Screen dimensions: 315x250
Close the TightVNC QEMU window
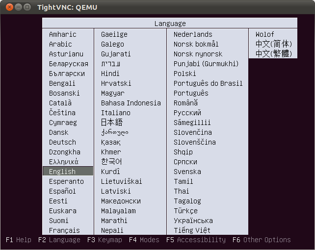pyautogui.click(x=8, y=7)
